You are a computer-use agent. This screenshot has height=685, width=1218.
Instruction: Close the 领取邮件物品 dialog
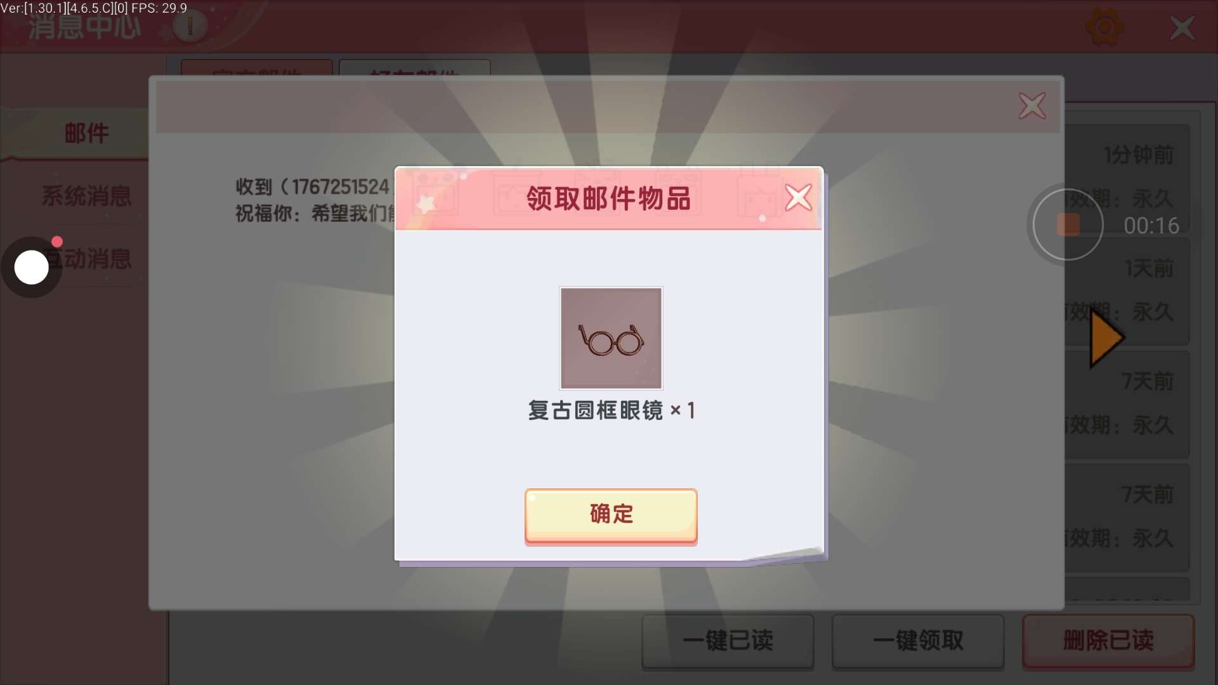798,197
